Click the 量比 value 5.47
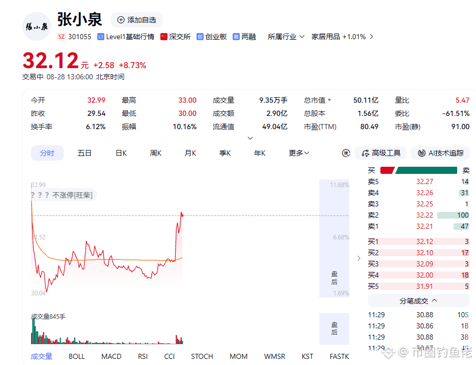Image resolution: width=476 pixels, height=365 pixels. 462,100
